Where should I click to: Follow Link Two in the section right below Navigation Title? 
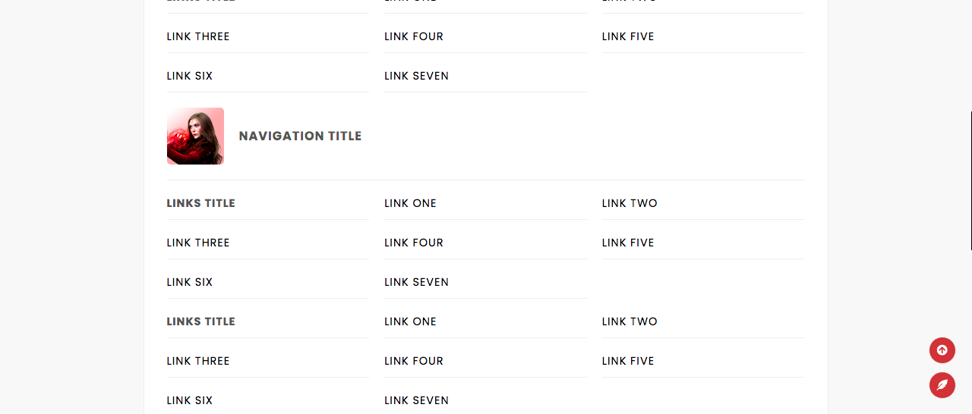pos(630,203)
